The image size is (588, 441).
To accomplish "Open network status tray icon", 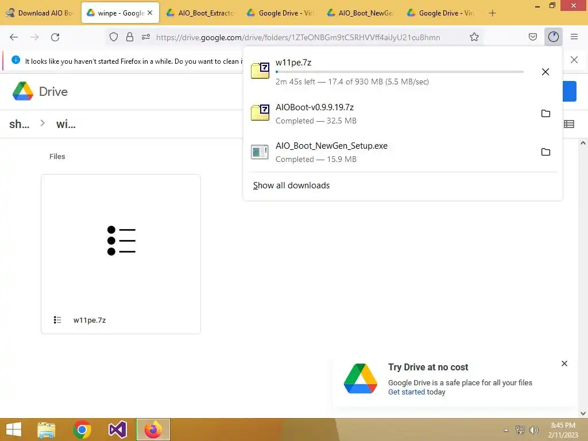I will pos(520,430).
